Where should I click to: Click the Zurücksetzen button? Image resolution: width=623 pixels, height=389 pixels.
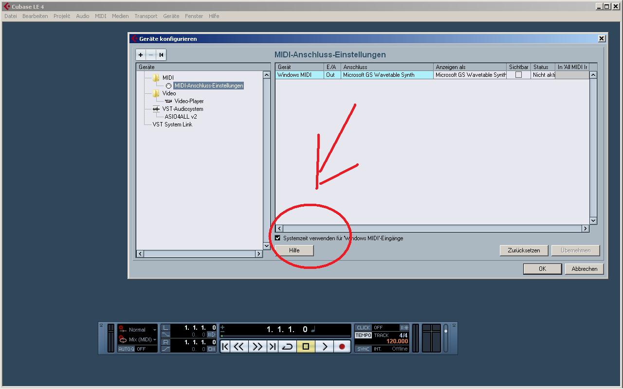click(x=524, y=250)
